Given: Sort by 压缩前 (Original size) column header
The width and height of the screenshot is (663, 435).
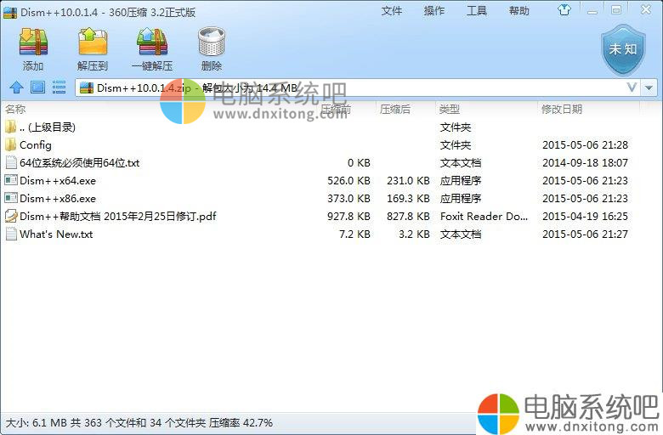Looking at the screenshot, I should 336,110.
